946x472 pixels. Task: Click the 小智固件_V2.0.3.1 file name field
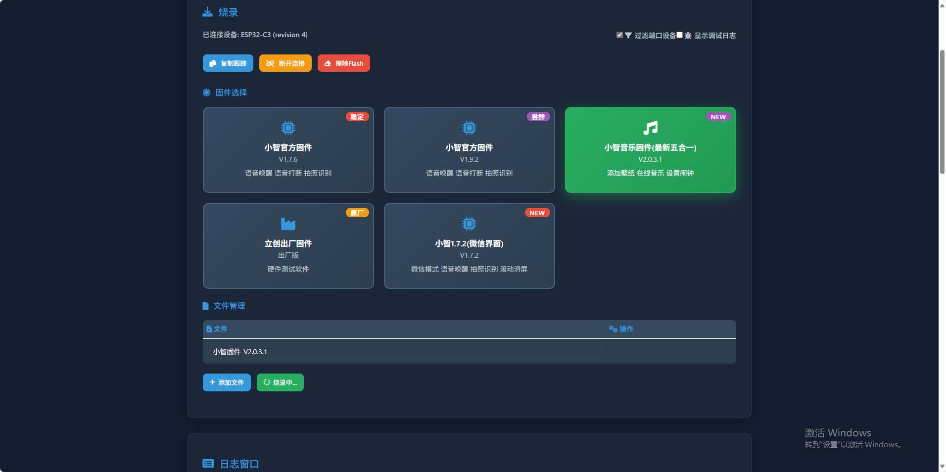pos(403,352)
